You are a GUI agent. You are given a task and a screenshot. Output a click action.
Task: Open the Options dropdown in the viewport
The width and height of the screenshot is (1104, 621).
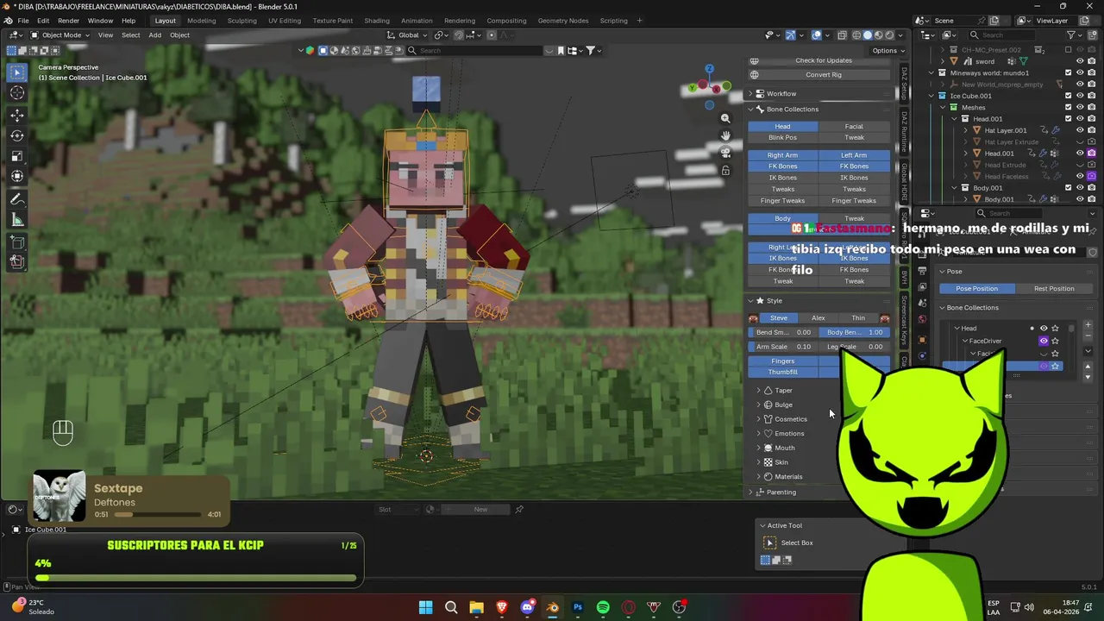click(888, 51)
